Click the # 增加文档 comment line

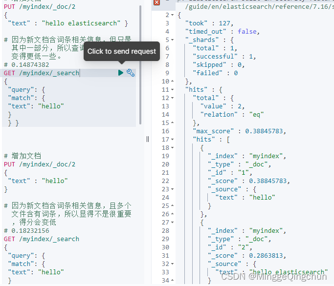coord(22,156)
